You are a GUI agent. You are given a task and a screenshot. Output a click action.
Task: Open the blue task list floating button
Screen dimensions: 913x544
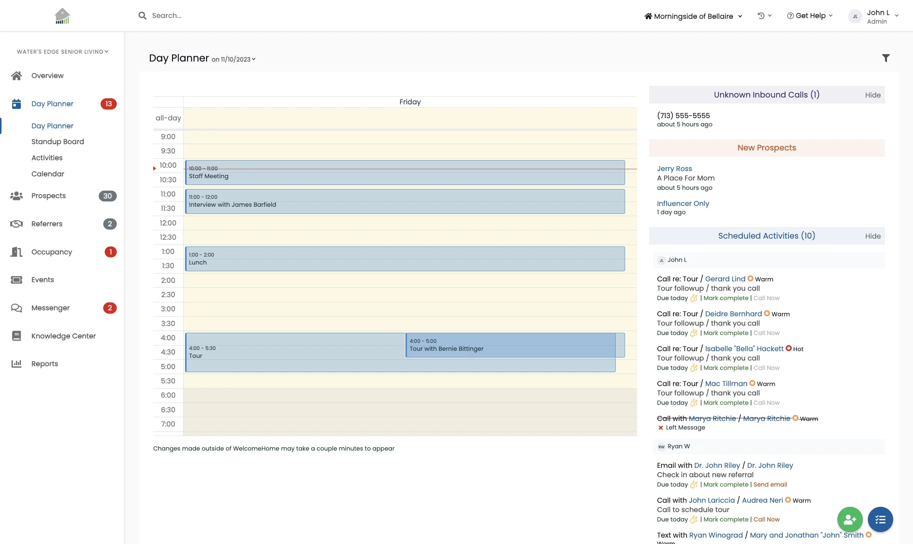(x=880, y=519)
